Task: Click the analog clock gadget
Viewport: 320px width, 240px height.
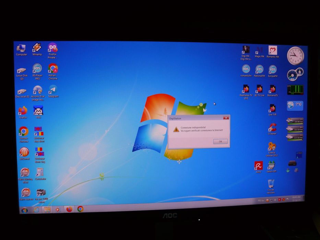Action: tap(295, 56)
